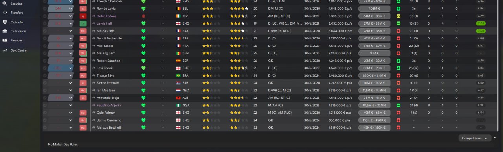This screenshot has width=503, height=152.
Task: Click the green 7.01 rating in Lewis Hall's row
Action: tap(480, 23)
